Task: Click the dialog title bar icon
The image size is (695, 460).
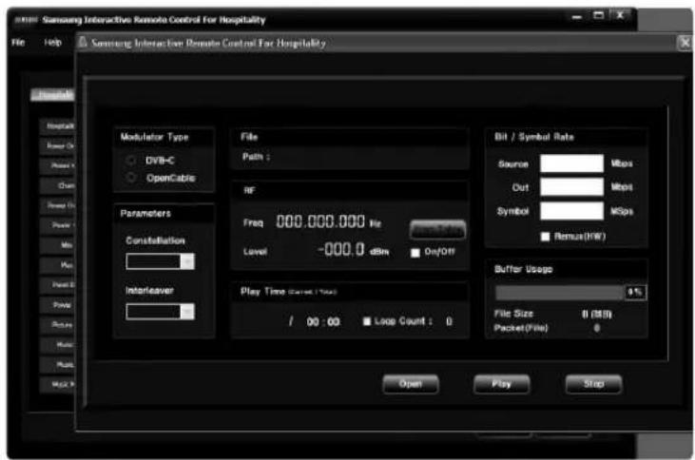Action: click(x=83, y=43)
